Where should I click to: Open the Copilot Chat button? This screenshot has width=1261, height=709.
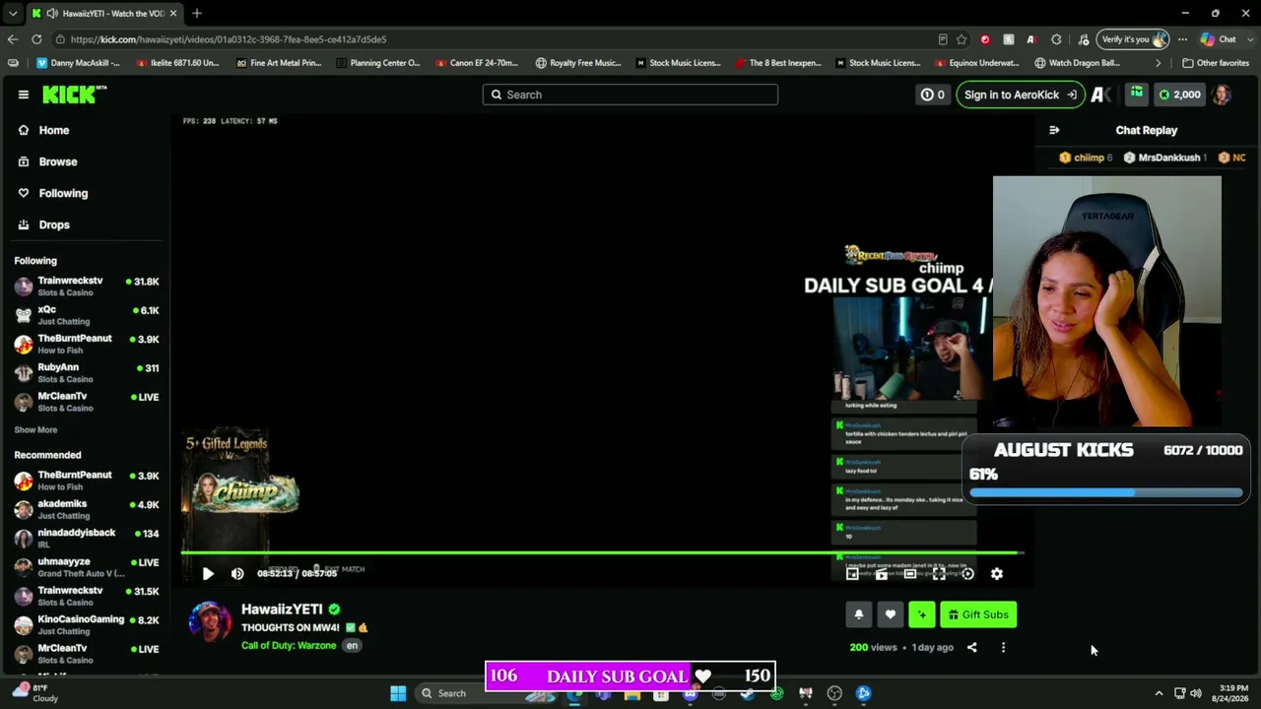click(x=1219, y=39)
